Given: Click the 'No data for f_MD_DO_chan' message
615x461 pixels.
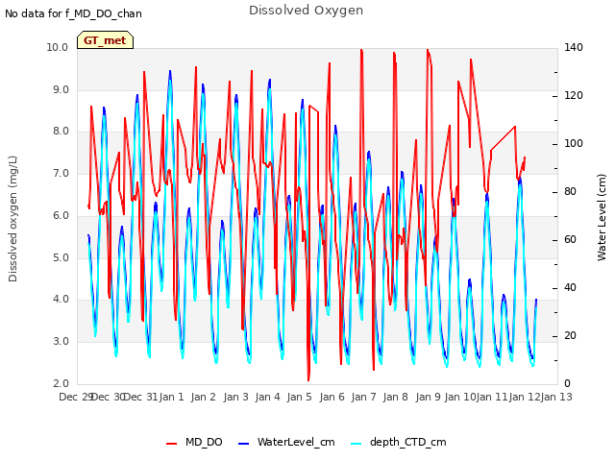Looking at the screenshot, I should (x=73, y=13).
